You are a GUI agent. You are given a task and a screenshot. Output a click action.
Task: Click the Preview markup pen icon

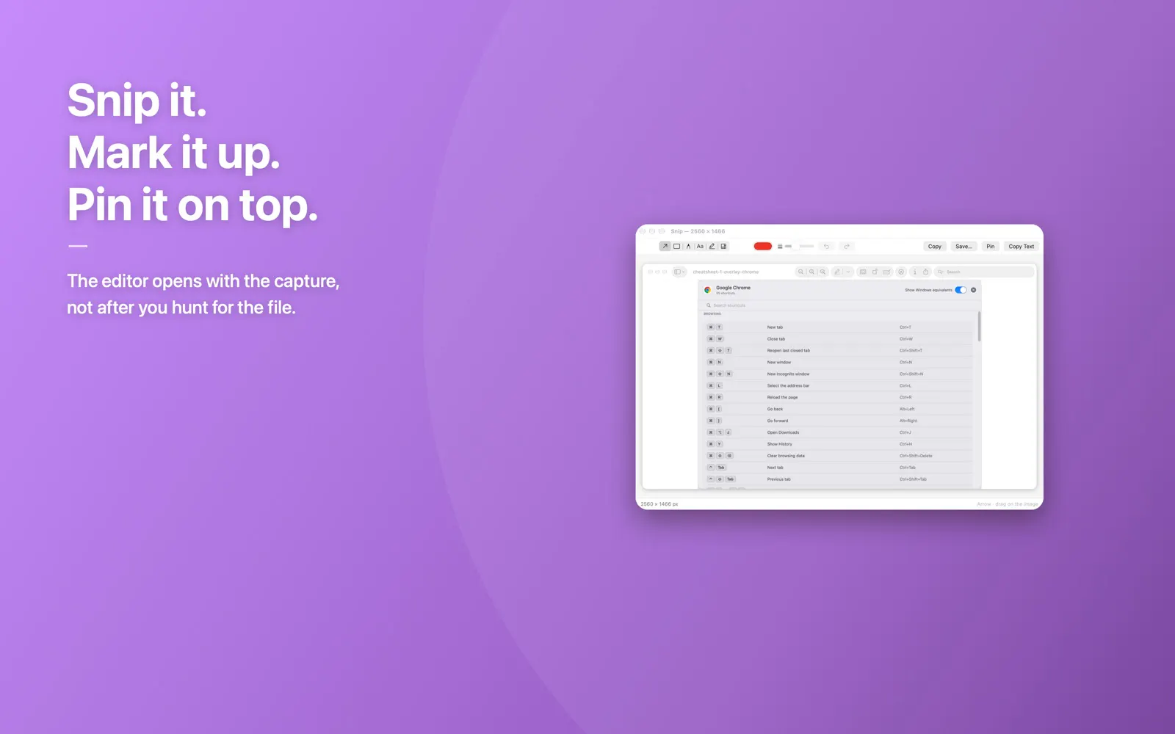pyautogui.click(x=837, y=272)
